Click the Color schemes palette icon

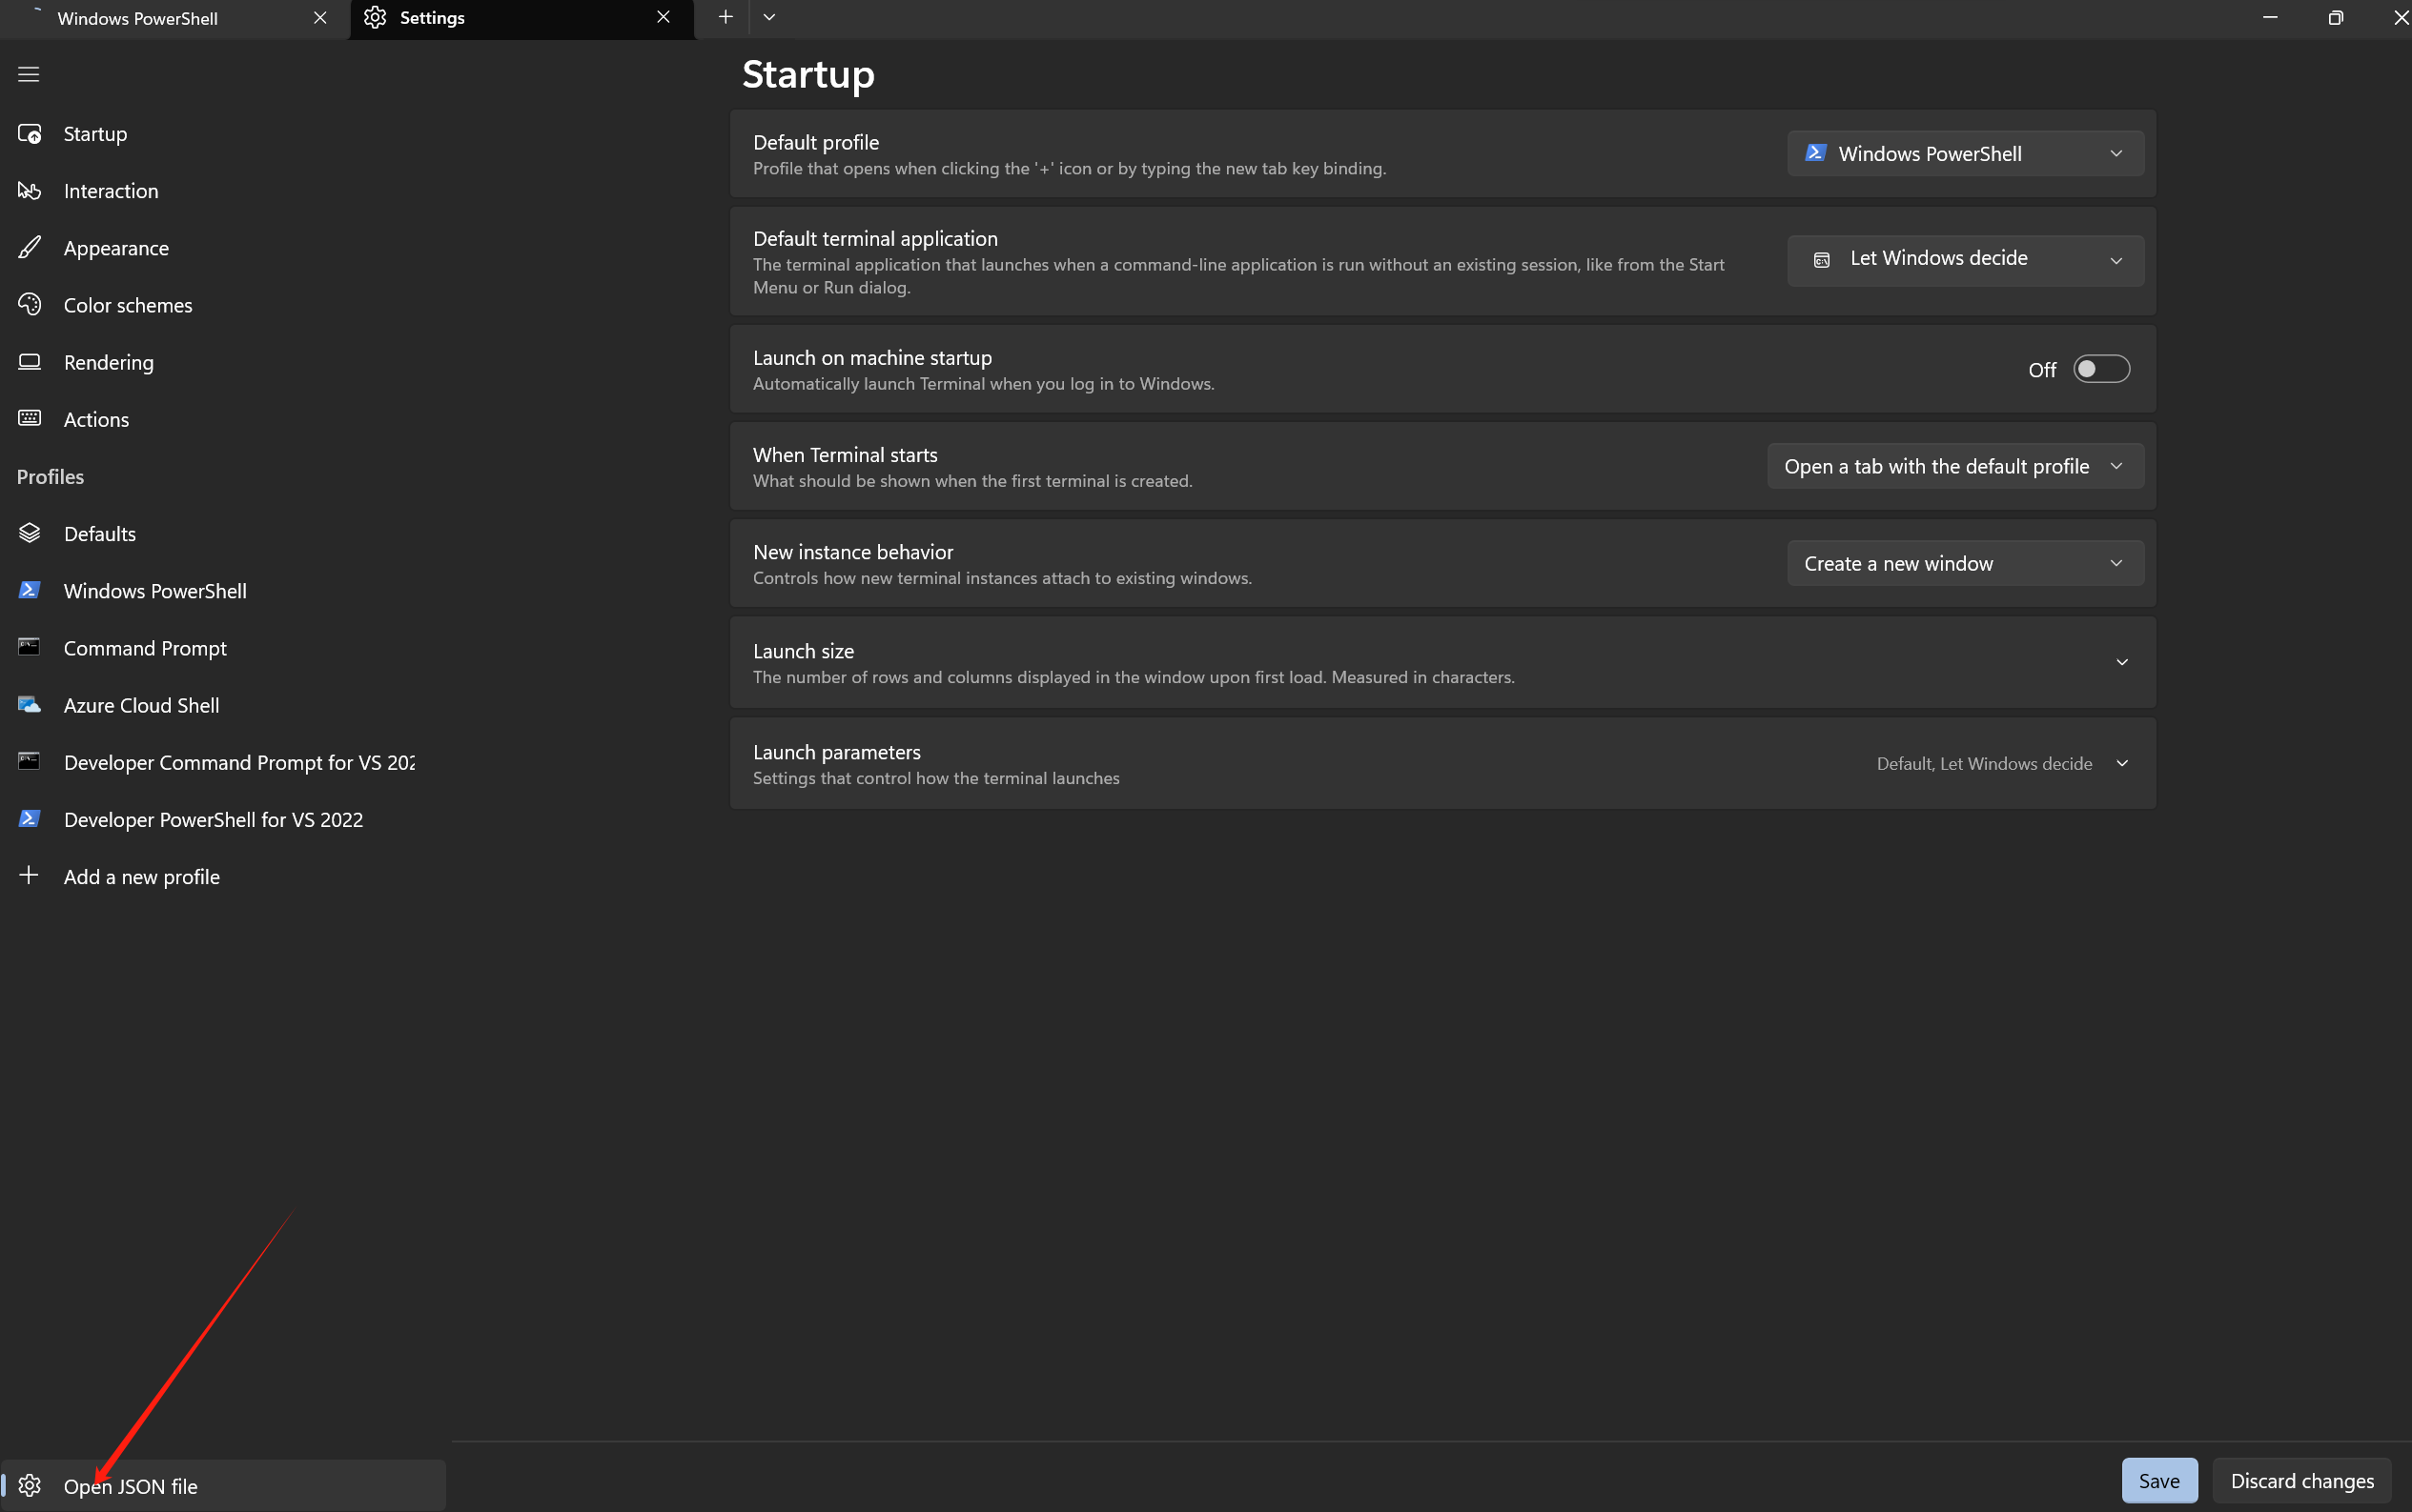pos(29,304)
